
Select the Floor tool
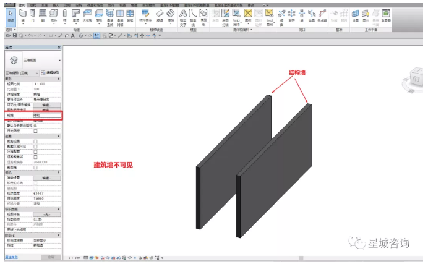[x=99, y=15]
